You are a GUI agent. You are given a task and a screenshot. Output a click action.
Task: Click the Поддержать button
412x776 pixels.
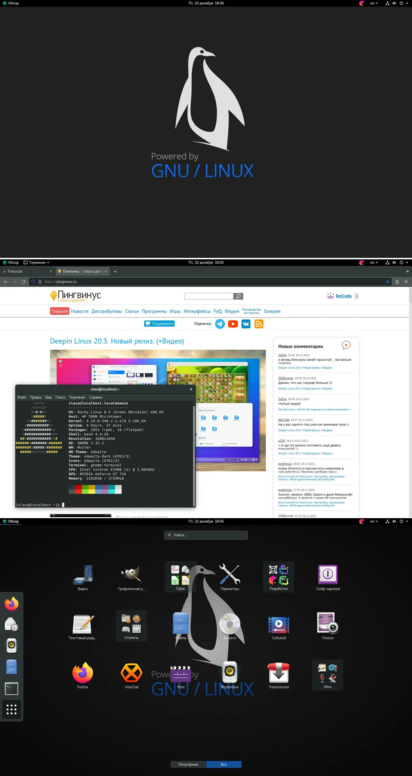point(159,324)
